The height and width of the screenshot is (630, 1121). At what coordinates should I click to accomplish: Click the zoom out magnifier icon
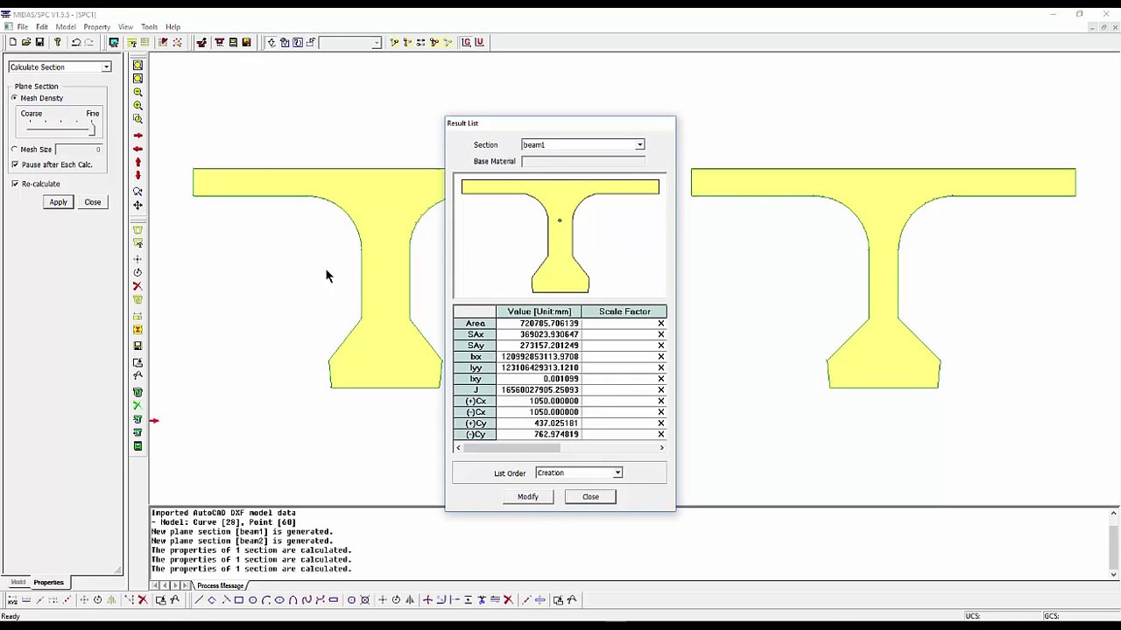tap(137, 92)
